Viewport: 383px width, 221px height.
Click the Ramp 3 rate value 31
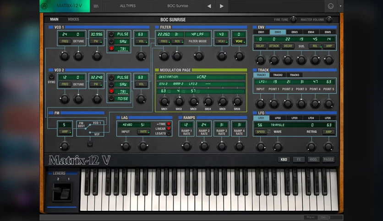point(222,125)
